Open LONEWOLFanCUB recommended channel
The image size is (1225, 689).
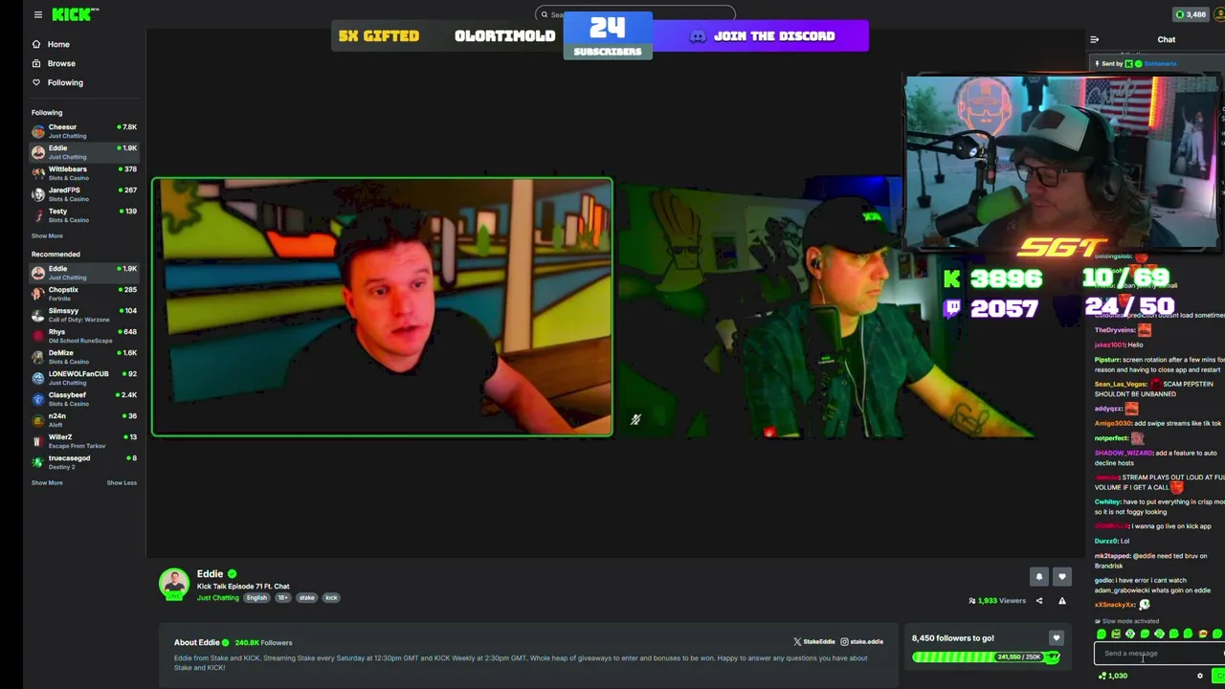(x=84, y=378)
